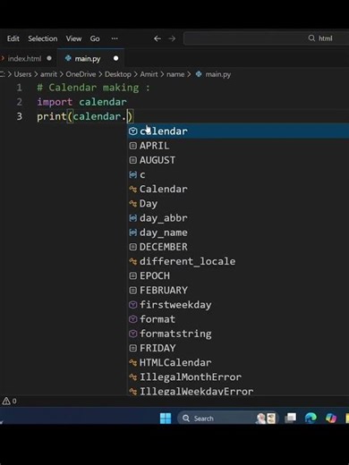Screen dimensions: 349x465
Task: Click the constant icon beside APRIL
Action: click(133, 146)
